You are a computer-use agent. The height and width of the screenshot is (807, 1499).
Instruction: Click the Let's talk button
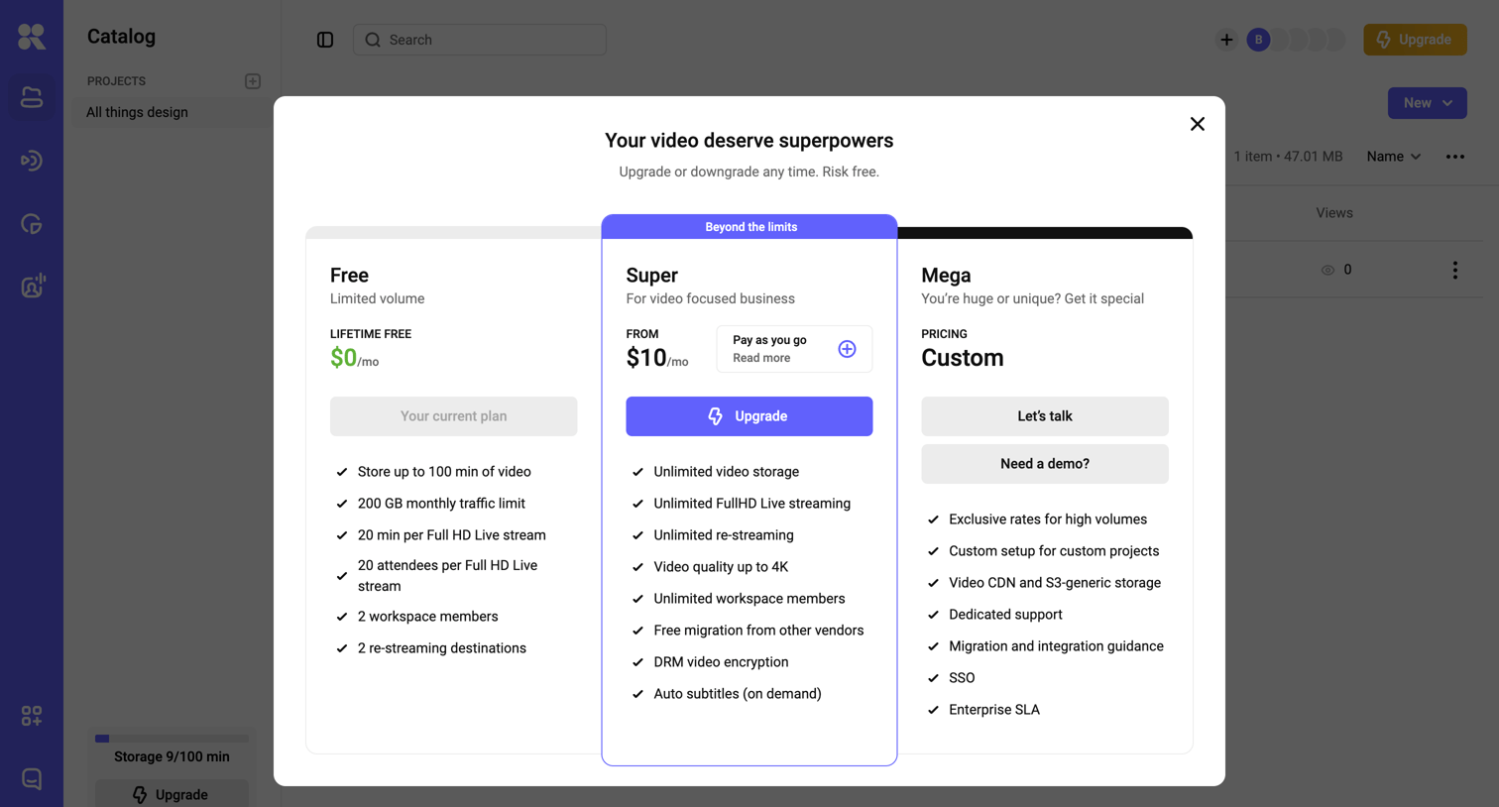[x=1044, y=416]
